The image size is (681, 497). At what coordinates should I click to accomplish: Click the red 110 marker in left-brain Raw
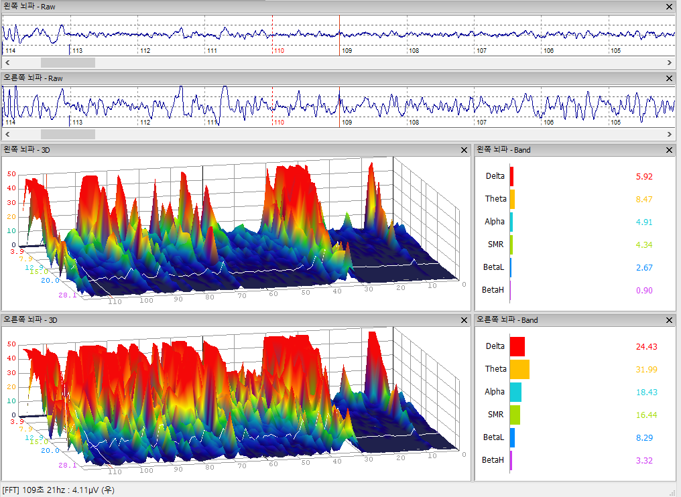(279, 51)
